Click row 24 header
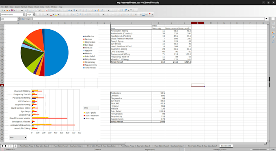The image size is (276, 151). tap(2, 85)
